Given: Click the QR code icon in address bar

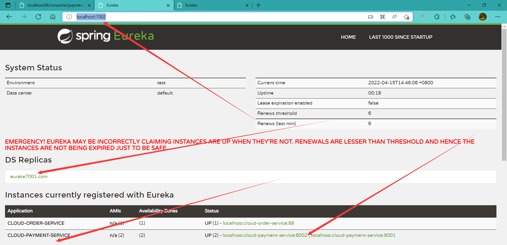Looking at the screenshot, I should [x=382, y=17].
